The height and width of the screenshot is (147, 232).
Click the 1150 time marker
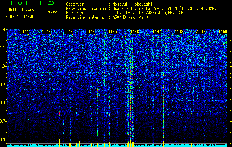pyautogui.click(x=223, y=32)
